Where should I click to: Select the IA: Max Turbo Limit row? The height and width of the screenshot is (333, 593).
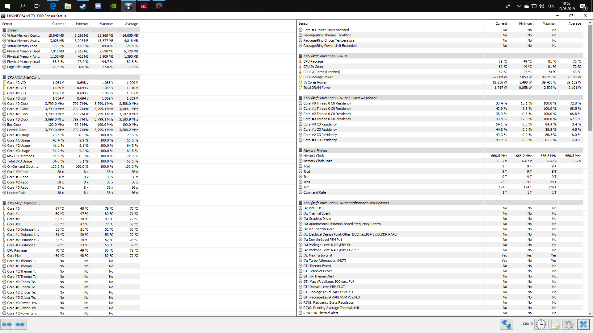[x=318, y=255]
